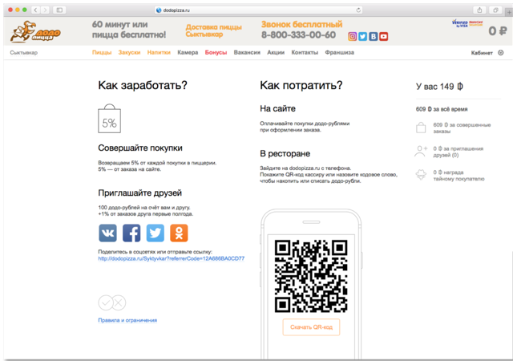This screenshot has height=361, width=513.
Task: Open the referral link with referrerCode
Action: pyautogui.click(x=171, y=258)
